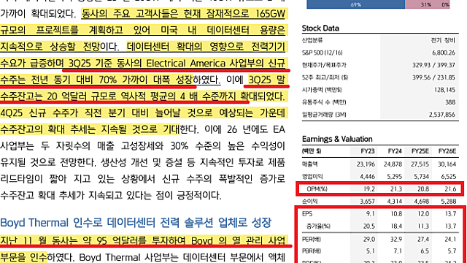
Task: Click FY23 operating profit 4,446
Action: pos(367,177)
